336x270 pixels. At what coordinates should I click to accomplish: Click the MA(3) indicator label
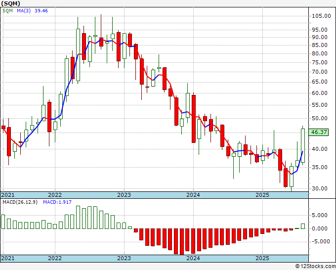click(24, 11)
